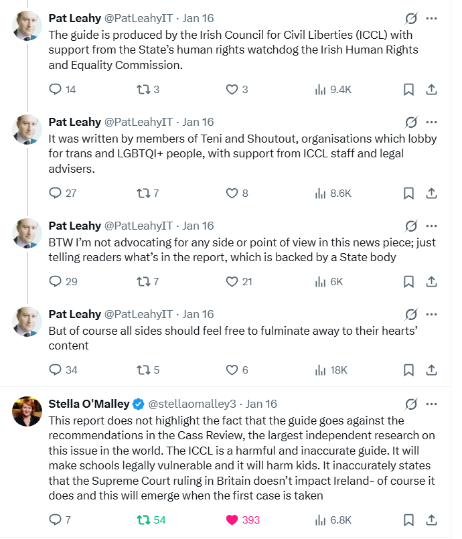This screenshot has width=462, height=539.
Task: Reply to the 'BTW I'm not advocating' tweet
Action: tap(56, 281)
